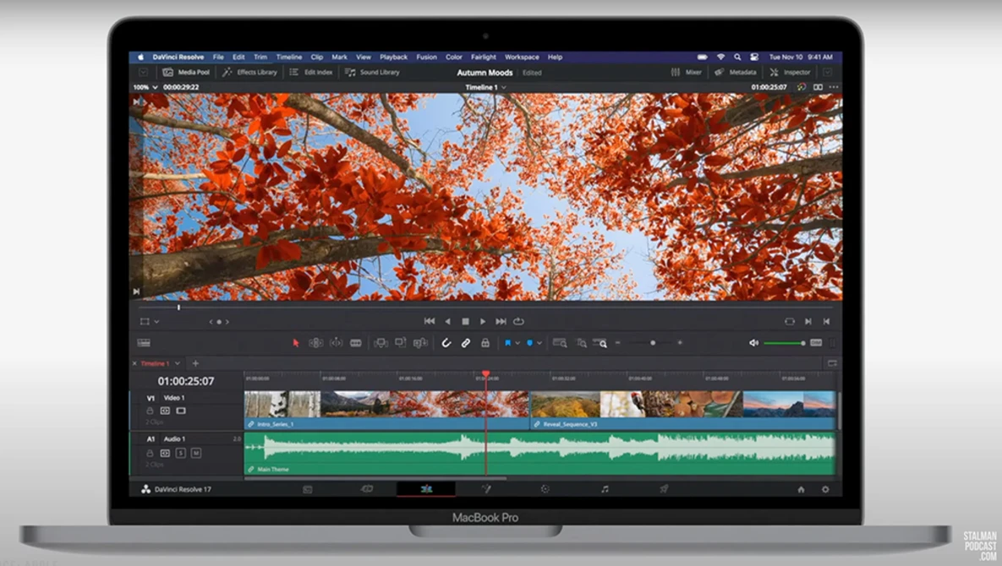Open the Playback menu

[394, 57]
